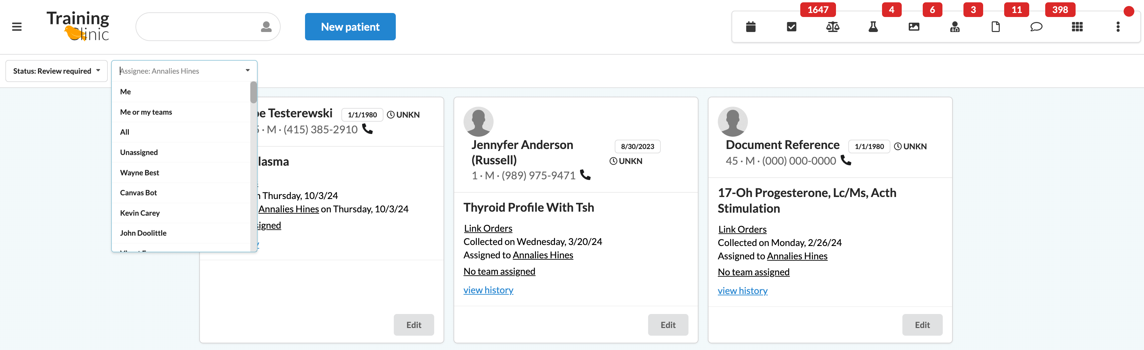
Task: Expand the Status: Review required dropdown
Action: (56, 71)
